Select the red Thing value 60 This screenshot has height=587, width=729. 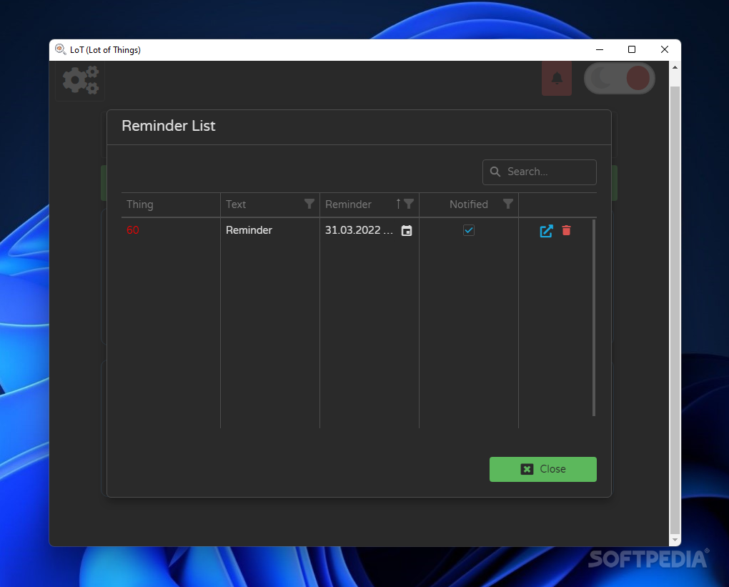pos(132,230)
